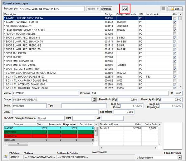Screen dimensions: 186x161
Task: Click stock table scroll-up arrow
Action: [96, 125]
